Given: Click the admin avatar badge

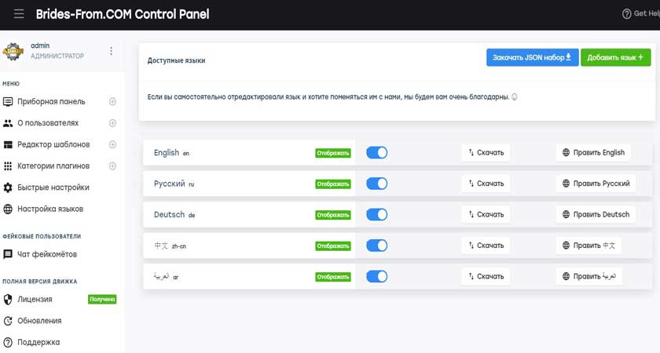Looking at the screenshot, I should 13,51.
